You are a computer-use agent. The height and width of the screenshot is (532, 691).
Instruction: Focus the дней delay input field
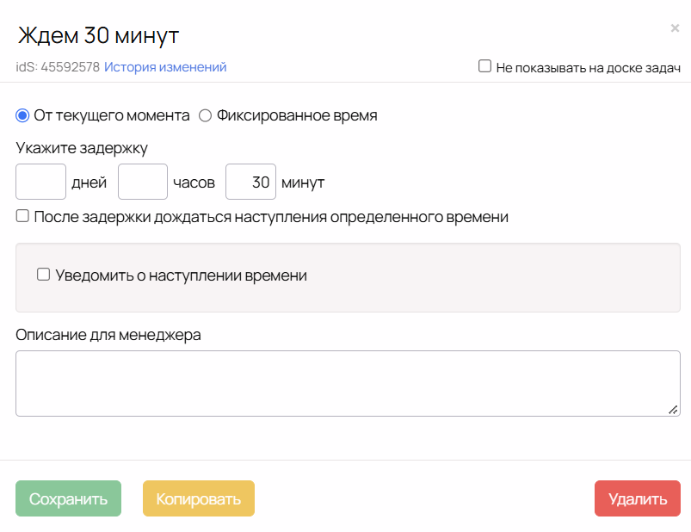click(x=41, y=182)
